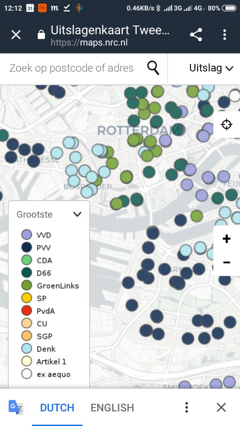Select the GroenLinks legend circle
The height and width of the screenshot is (426, 240).
click(26, 286)
